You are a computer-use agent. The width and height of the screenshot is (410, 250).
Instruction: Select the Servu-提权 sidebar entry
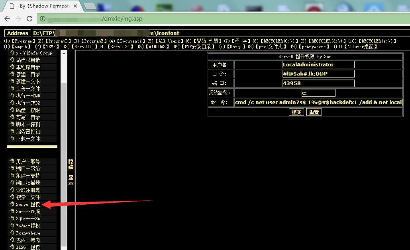click(28, 204)
